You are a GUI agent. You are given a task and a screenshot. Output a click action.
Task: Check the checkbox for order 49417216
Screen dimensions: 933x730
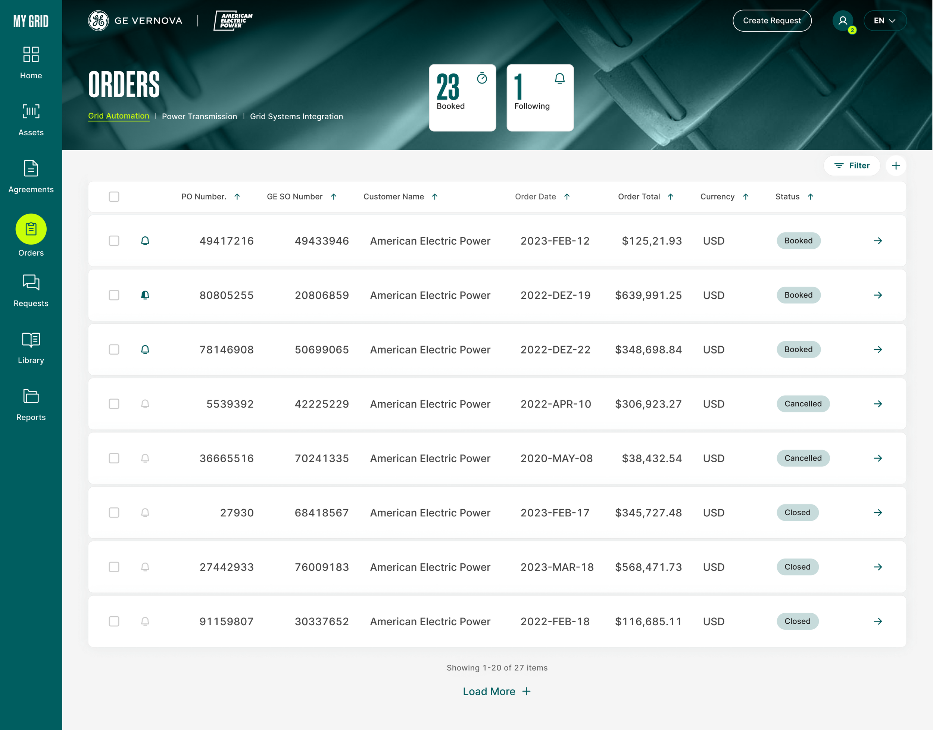(114, 240)
